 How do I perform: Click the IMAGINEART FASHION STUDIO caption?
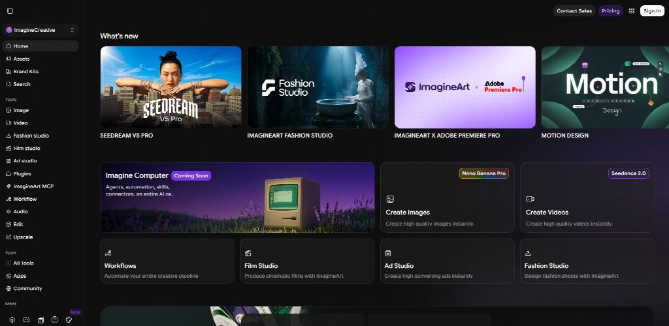pyautogui.click(x=289, y=136)
